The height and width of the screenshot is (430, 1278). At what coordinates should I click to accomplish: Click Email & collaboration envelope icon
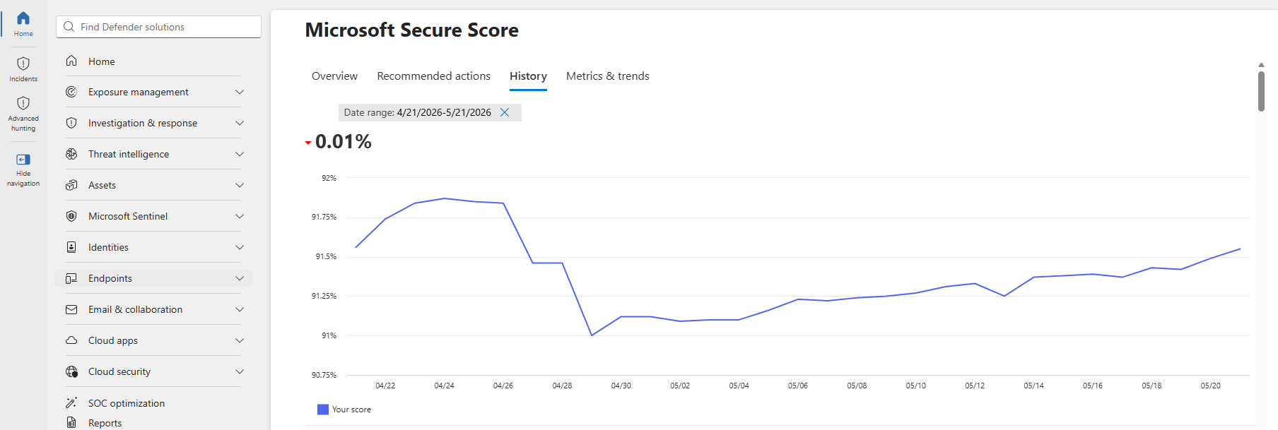(71, 309)
